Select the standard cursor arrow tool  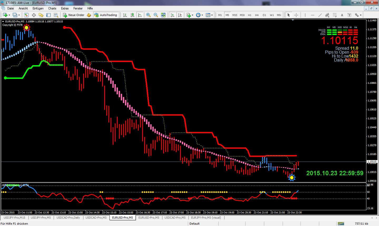(289, 15)
